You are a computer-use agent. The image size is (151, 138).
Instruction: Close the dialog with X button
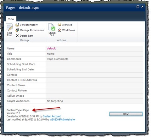point(142,7)
